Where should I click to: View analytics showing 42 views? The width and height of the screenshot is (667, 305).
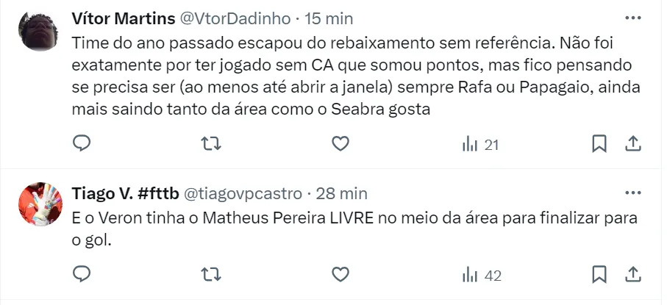(481, 276)
